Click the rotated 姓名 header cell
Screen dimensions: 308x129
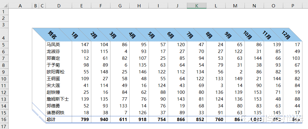pos(53,35)
